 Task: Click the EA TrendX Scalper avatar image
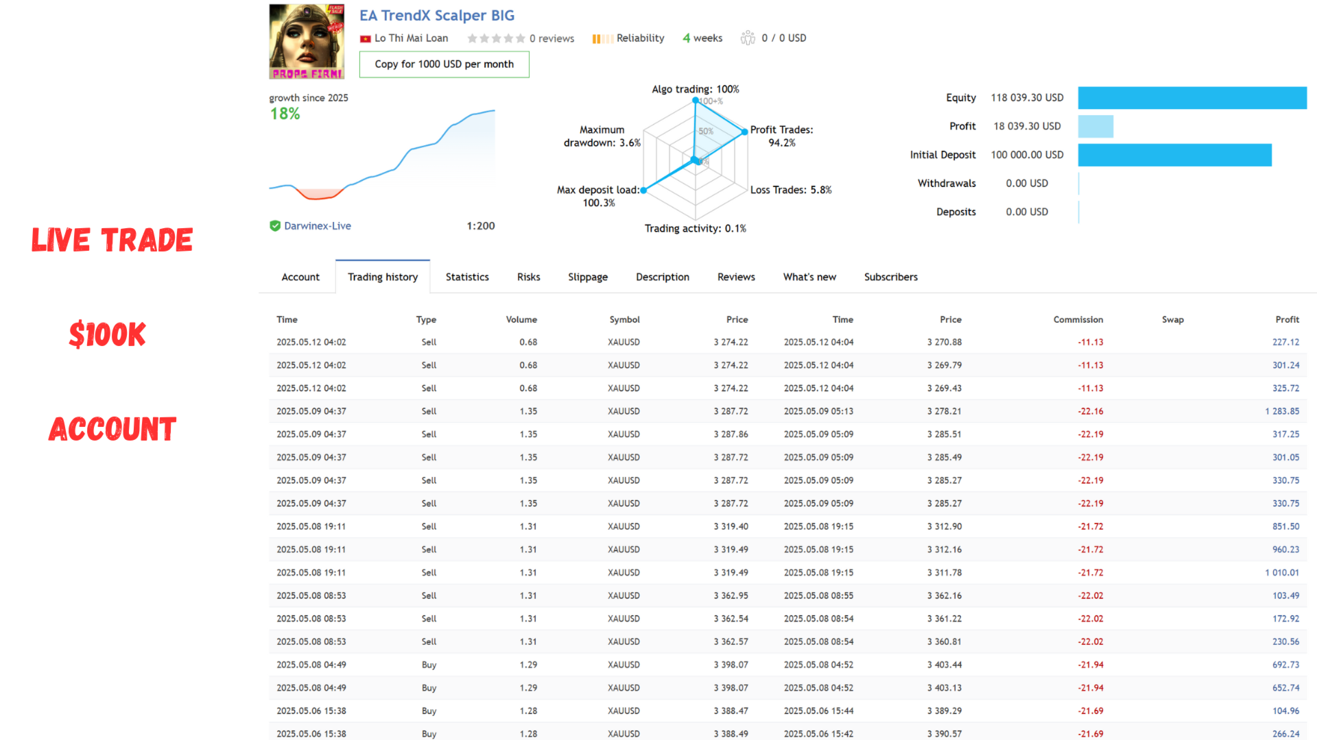(x=307, y=41)
